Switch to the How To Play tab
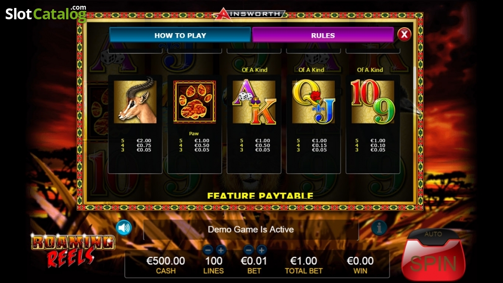Viewport: 503px width, 283px height. pos(180,35)
